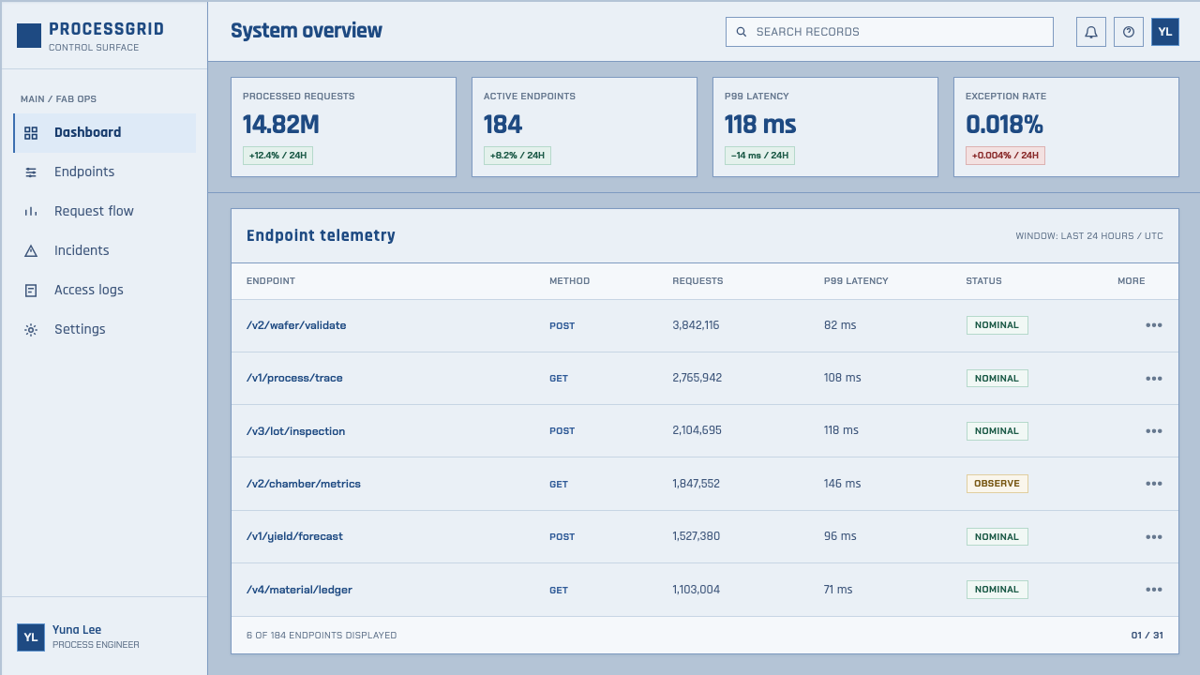This screenshot has height=675, width=1200.
Task: Click the Endpoints sliders icon
Action: tap(31, 172)
